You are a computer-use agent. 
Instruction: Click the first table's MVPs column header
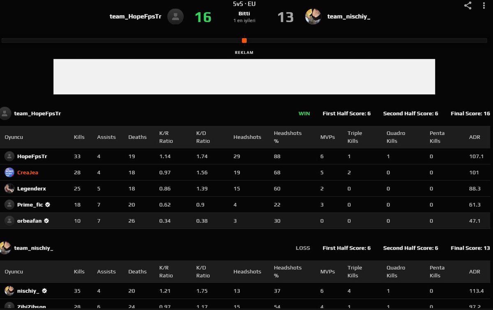[x=327, y=137]
